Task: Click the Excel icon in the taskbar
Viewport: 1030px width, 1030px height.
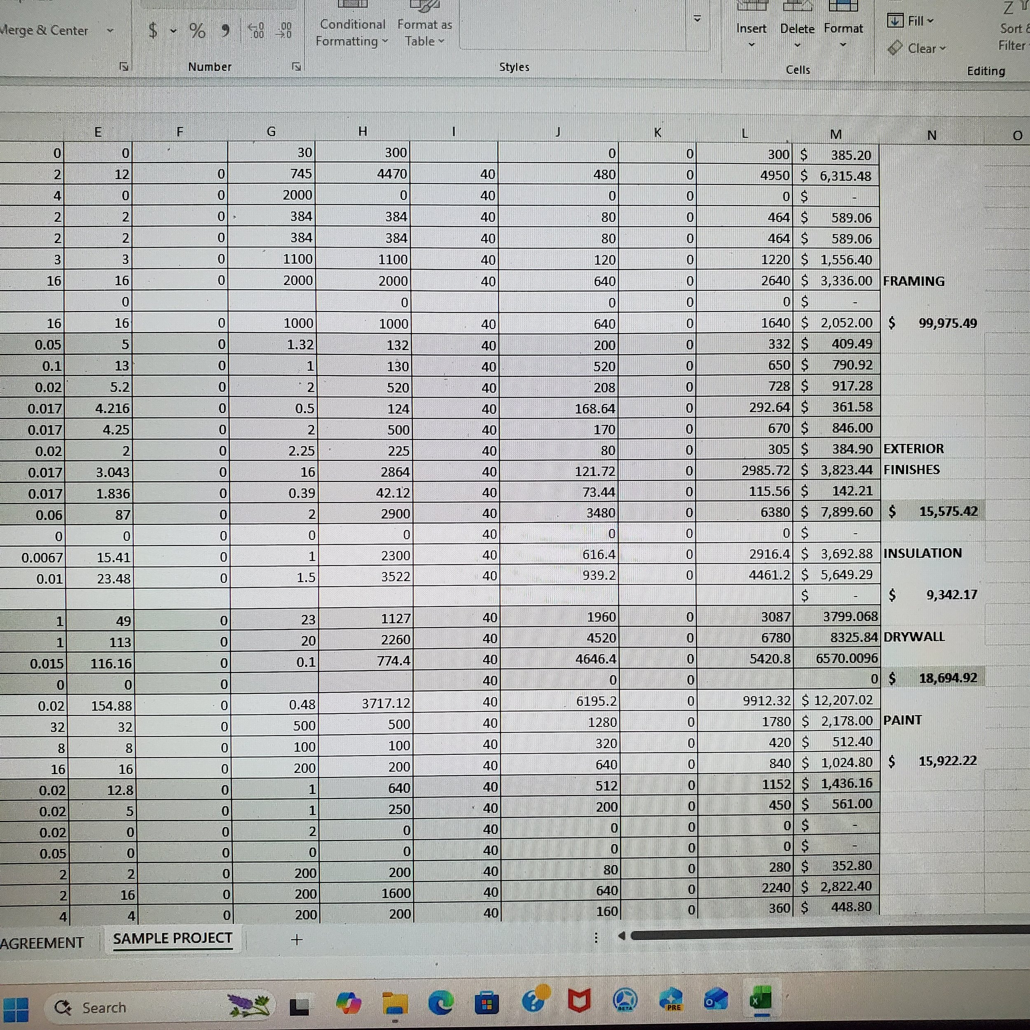Action: pos(761,998)
